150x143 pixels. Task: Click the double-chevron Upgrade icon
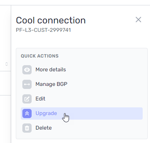[27, 113]
